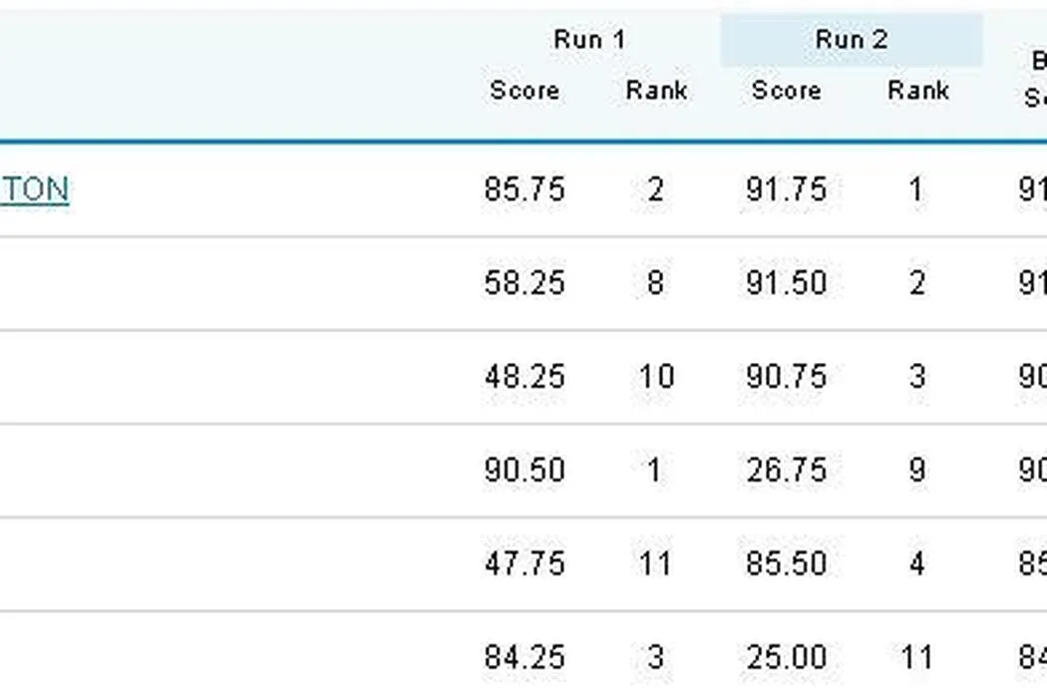
Task: Click the Run 1 rank value 10
Action: click(x=656, y=377)
